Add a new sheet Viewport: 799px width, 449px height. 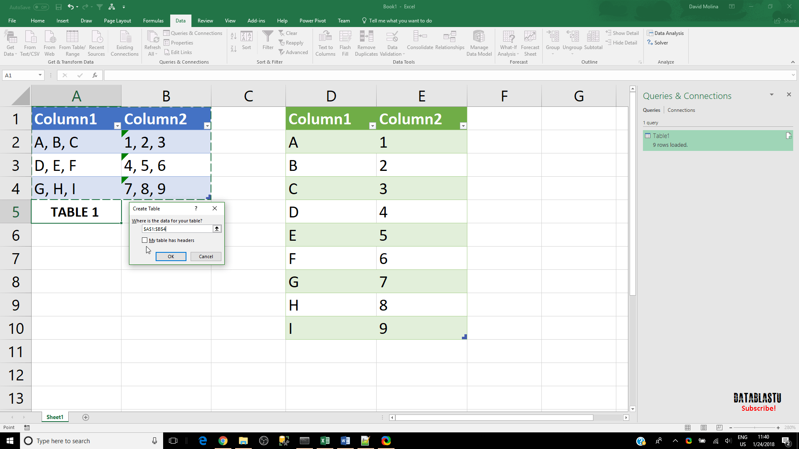coord(86,417)
